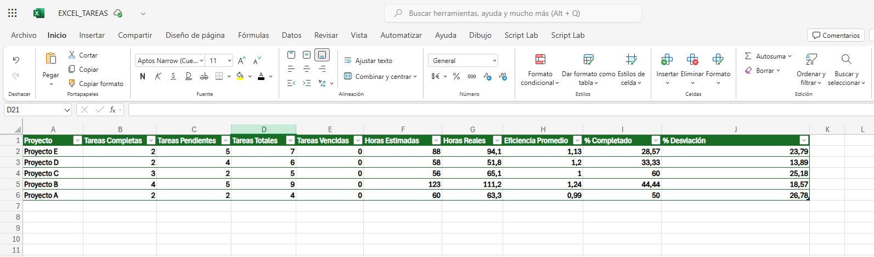The height and width of the screenshot is (257, 874).
Task: Toggle bold N formatting
Action: (143, 76)
